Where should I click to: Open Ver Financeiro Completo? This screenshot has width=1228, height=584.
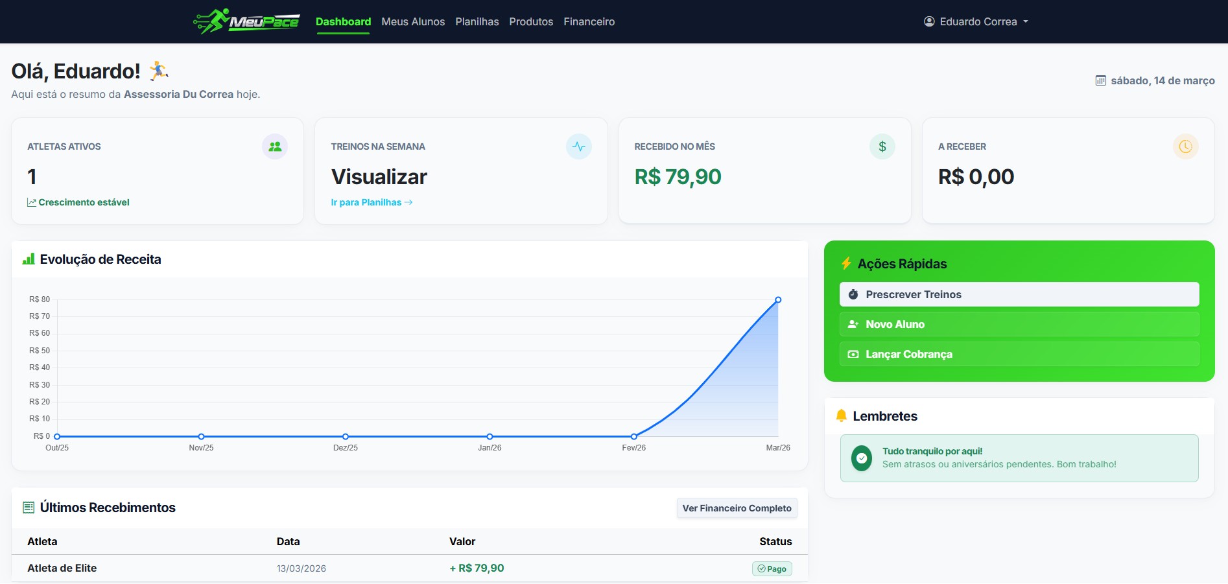(737, 508)
